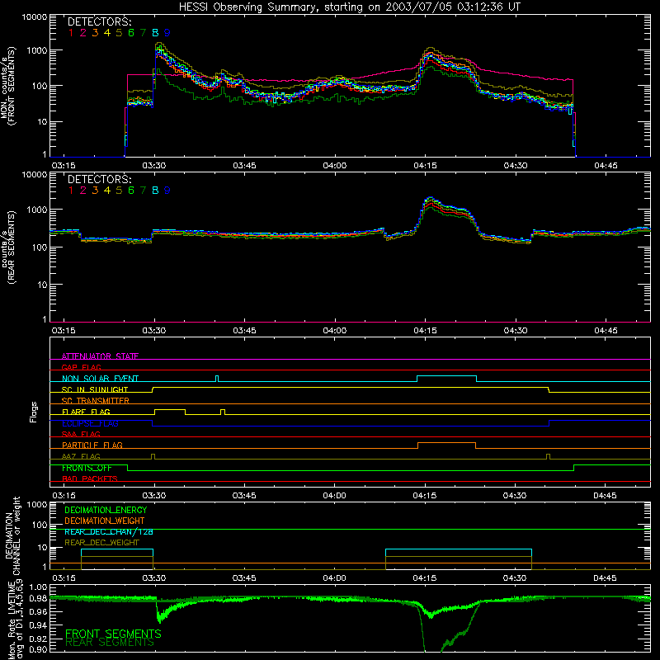
Task: Choose green detector 6 in rear segments legend
Action: click(131, 191)
